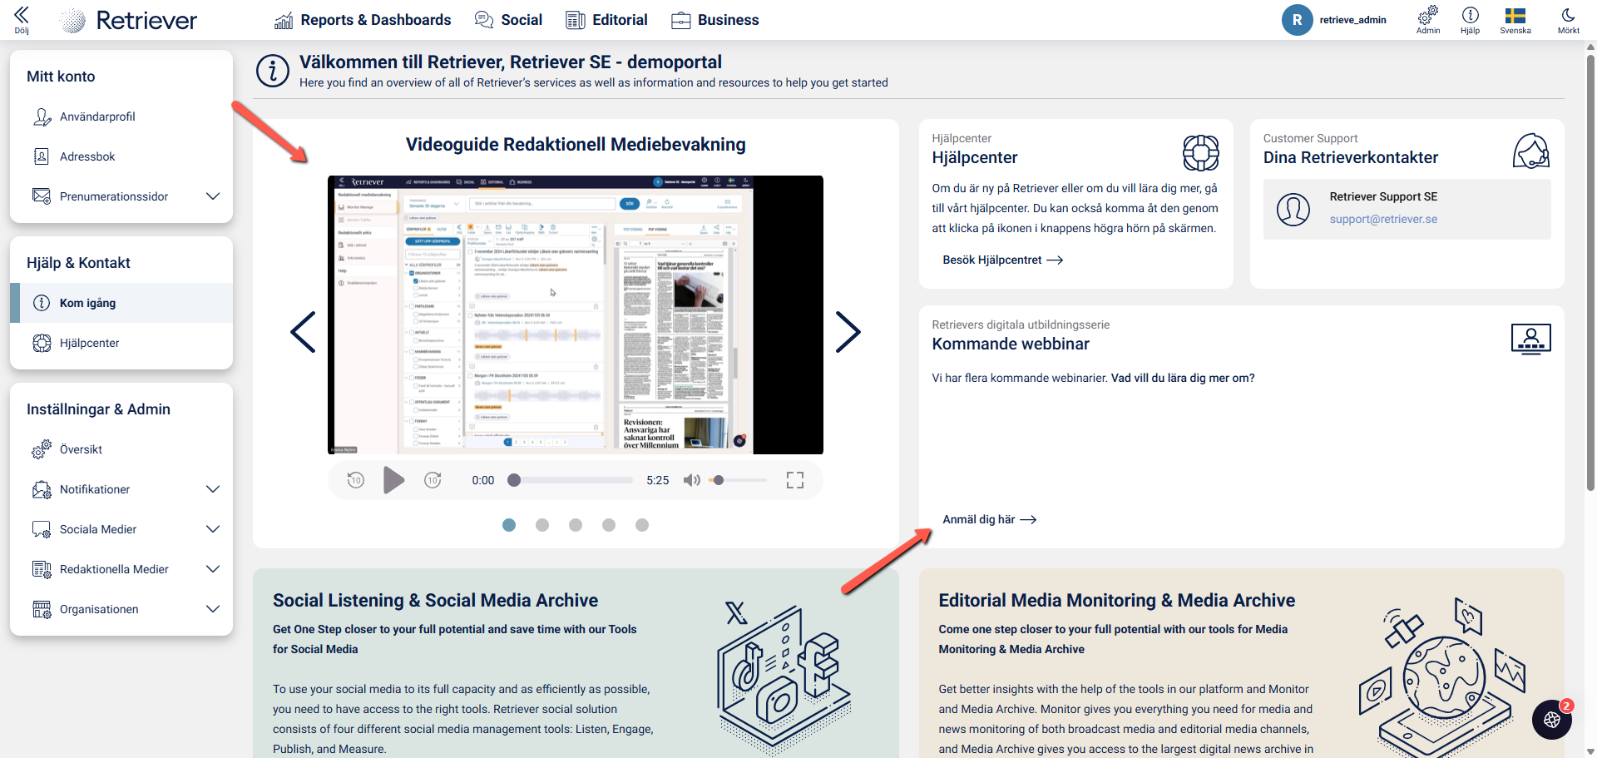Click the support@retriever.se email link
The image size is (1597, 758).
[x=1383, y=220]
